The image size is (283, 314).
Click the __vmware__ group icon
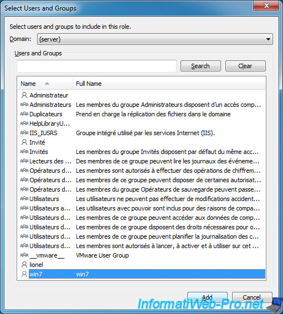[x=24, y=255]
